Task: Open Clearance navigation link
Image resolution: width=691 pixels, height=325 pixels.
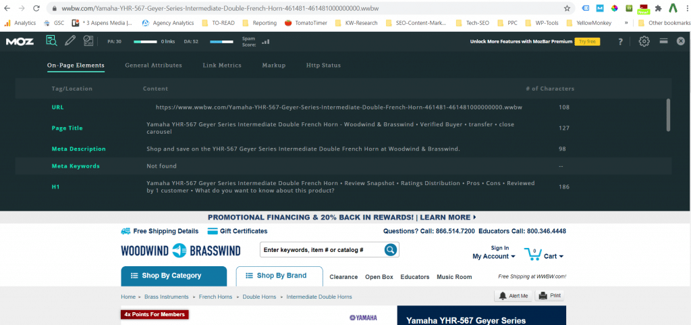Action: tap(343, 277)
